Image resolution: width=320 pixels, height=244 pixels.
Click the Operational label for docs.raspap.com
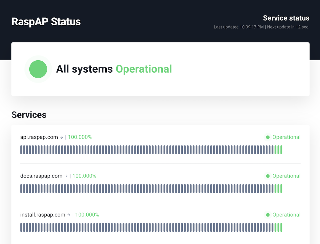coord(286,176)
